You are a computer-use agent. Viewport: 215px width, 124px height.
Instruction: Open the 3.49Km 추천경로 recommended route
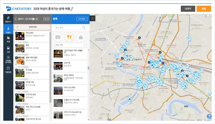coord(22,54)
